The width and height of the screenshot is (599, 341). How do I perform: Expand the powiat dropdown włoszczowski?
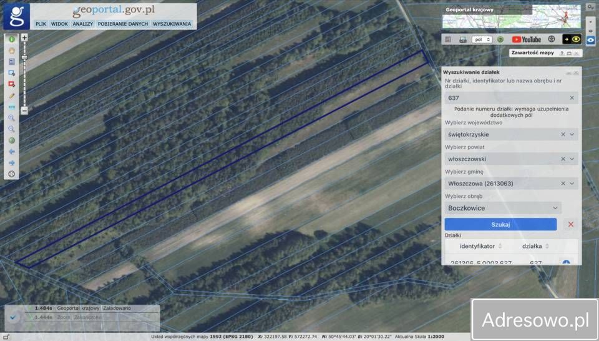click(572, 159)
